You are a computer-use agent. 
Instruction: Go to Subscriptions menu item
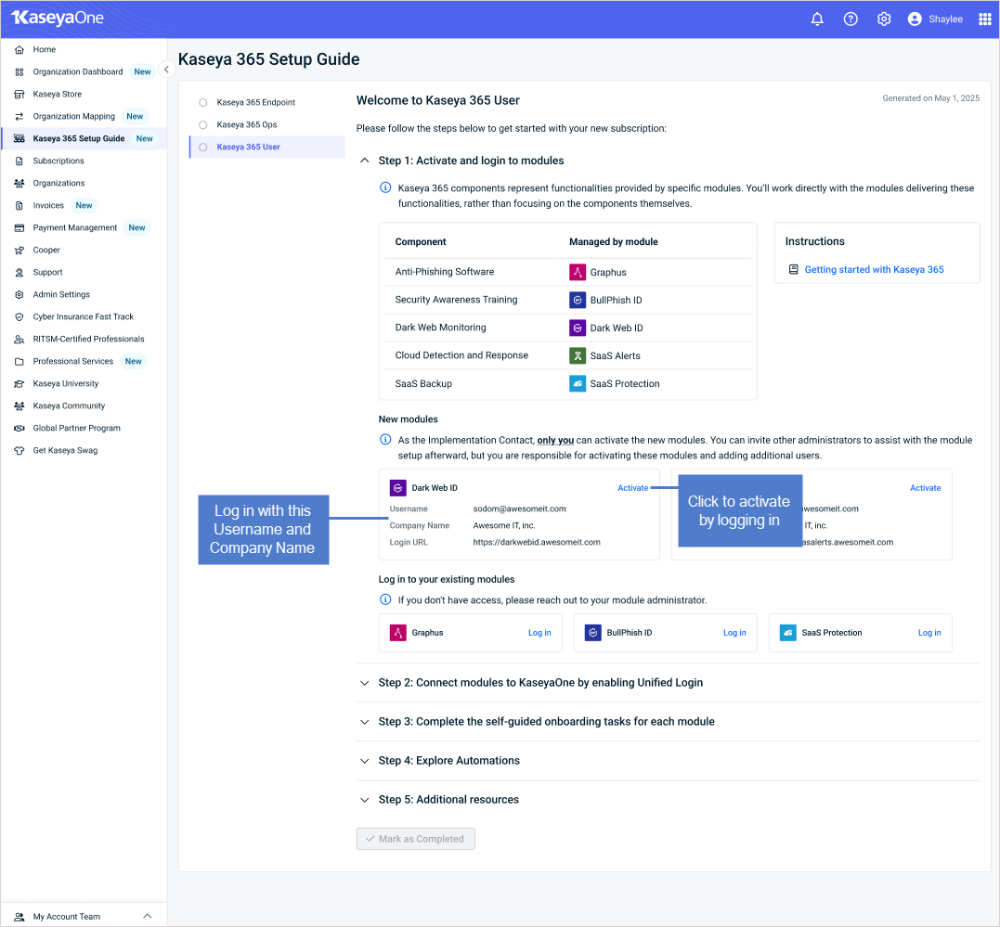(x=84, y=161)
